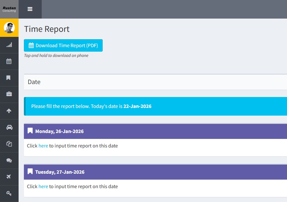Image resolution: width=287 pixels, height=202 pixels.
Task: Select the copy documents sidebar icon
Action: (x=9, y=144)
